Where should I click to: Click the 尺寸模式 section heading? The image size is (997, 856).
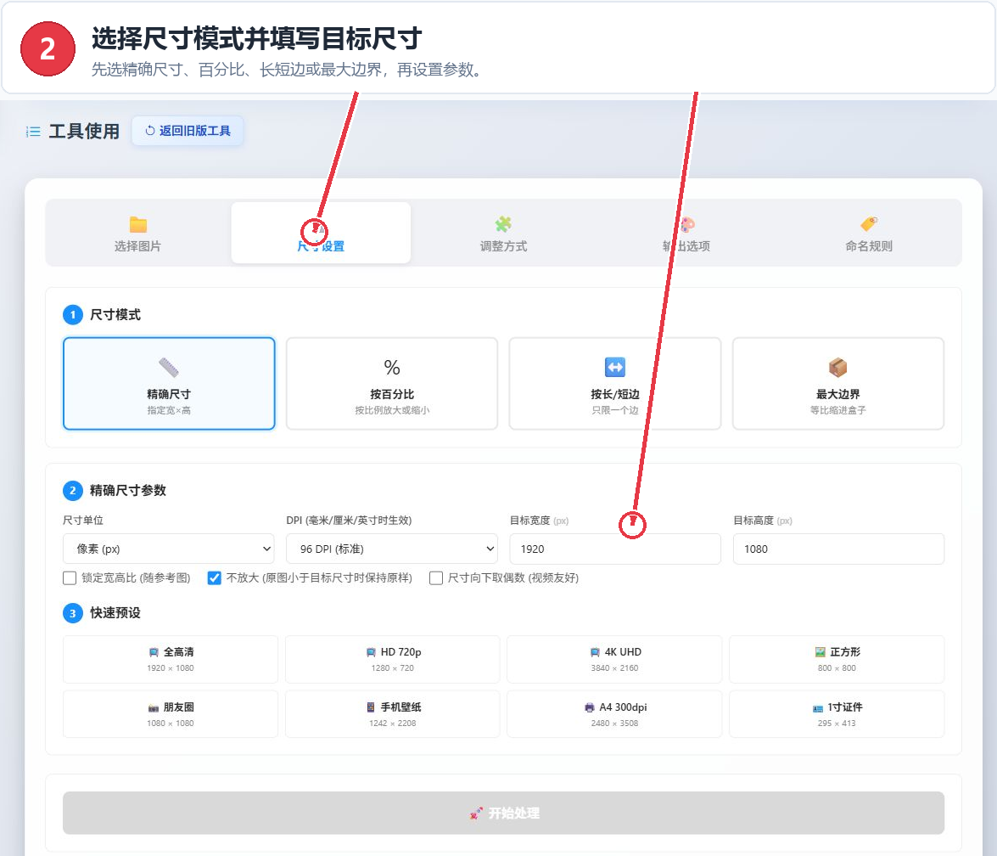[x=115, y=314]
